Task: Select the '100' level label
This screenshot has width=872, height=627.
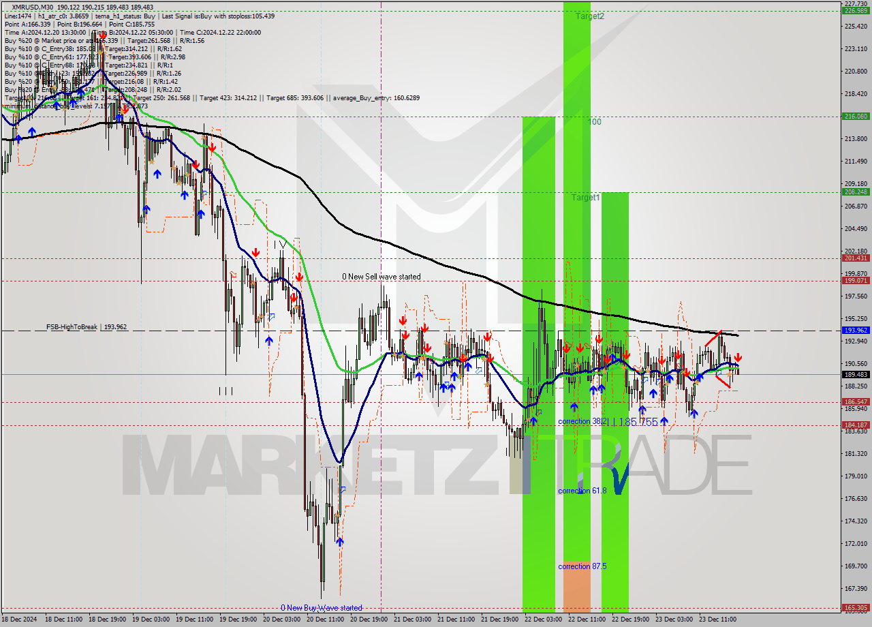Action: 595,122
